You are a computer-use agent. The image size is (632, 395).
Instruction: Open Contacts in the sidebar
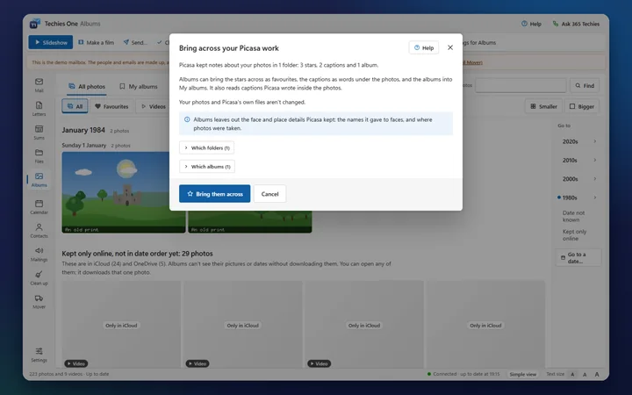click(39, 231)
